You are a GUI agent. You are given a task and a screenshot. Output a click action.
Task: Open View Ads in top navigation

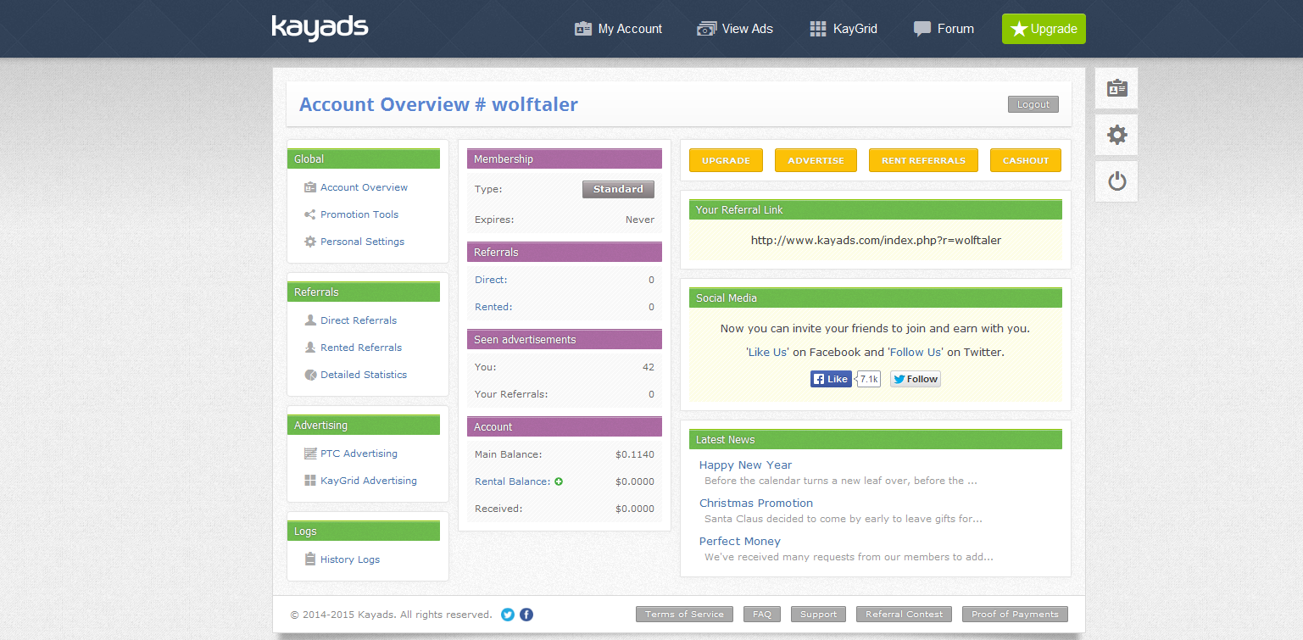click(735, 29)
